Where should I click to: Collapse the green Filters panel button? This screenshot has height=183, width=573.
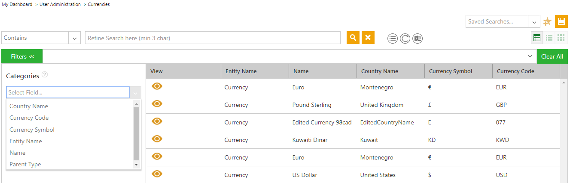(x=22, y=56)
